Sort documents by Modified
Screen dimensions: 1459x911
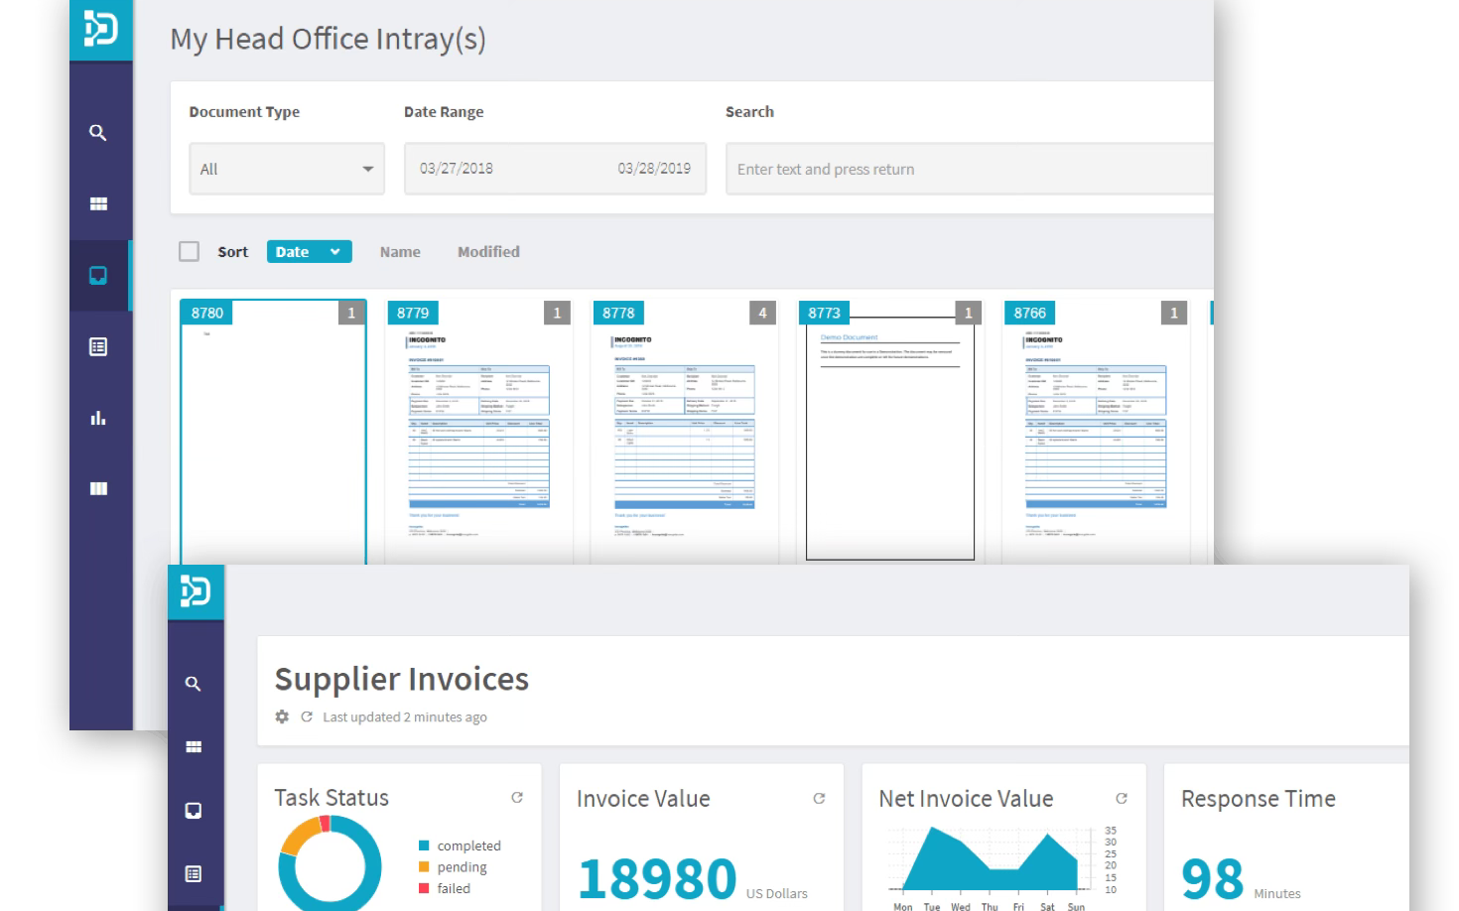tap(488, 252)
